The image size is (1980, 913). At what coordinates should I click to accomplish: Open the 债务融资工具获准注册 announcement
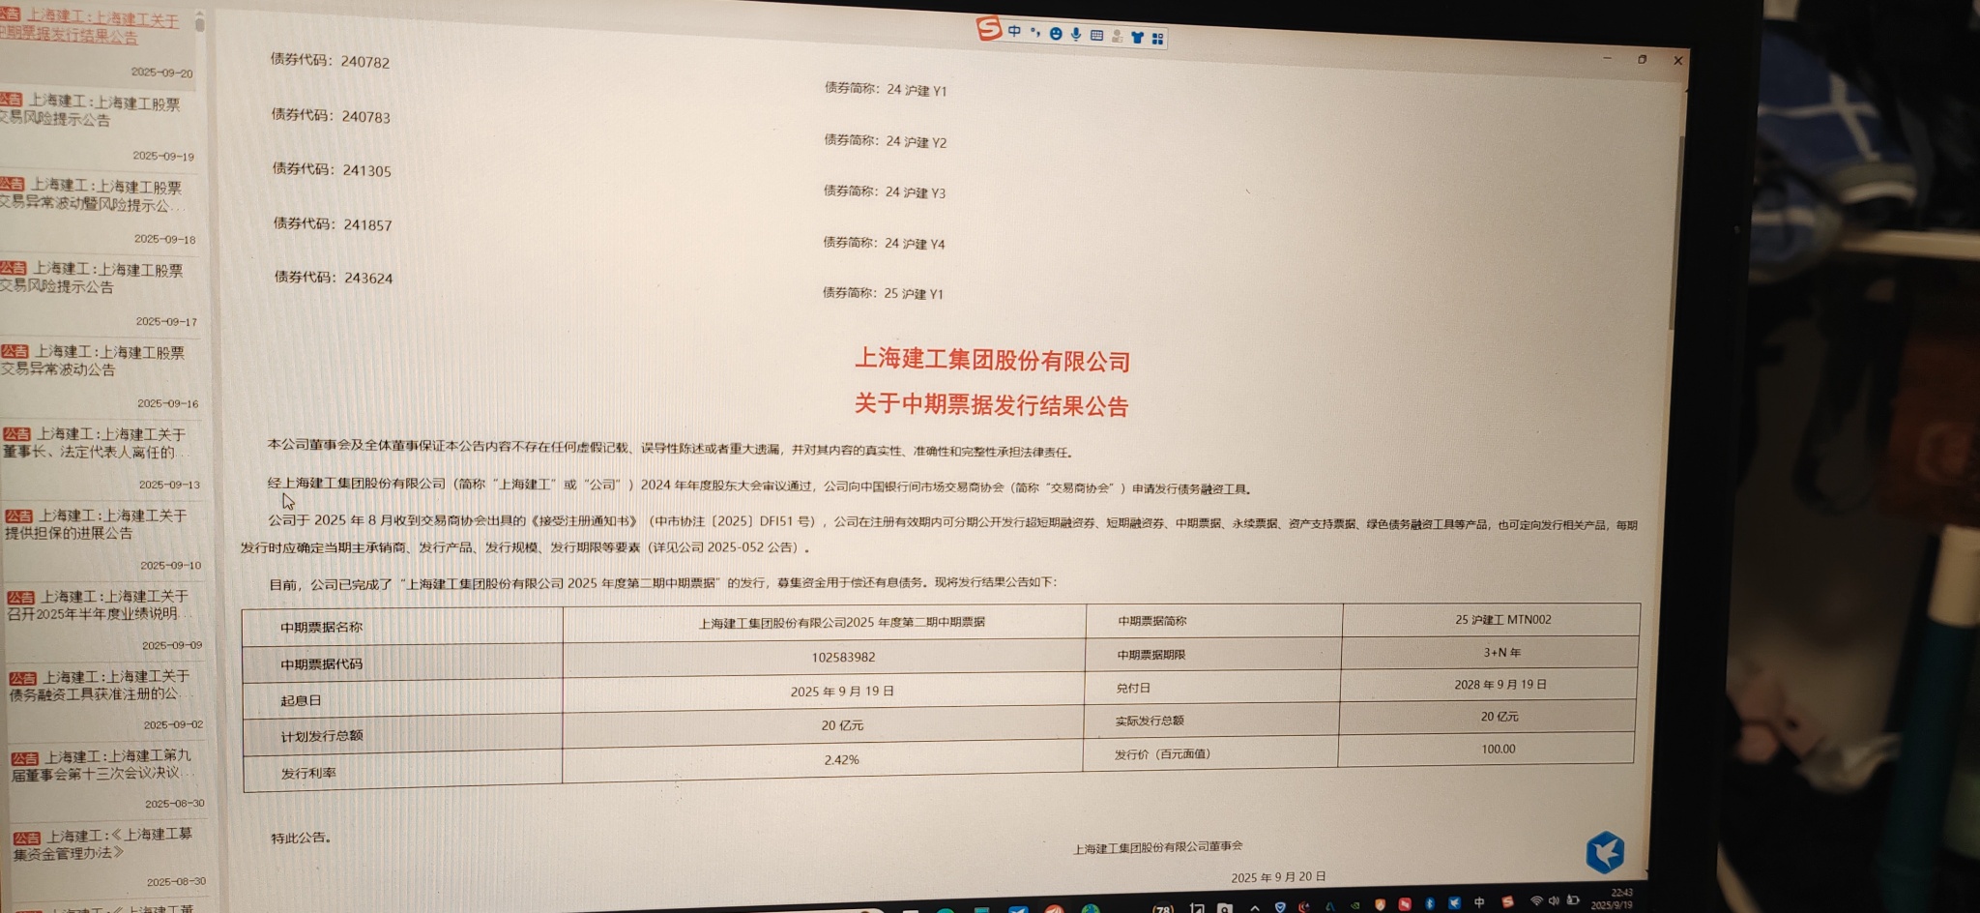(x=102, y=685)
